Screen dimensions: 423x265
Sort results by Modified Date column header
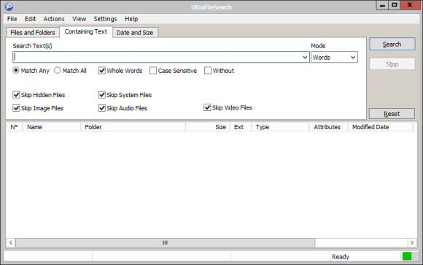(x=381, y=127)
